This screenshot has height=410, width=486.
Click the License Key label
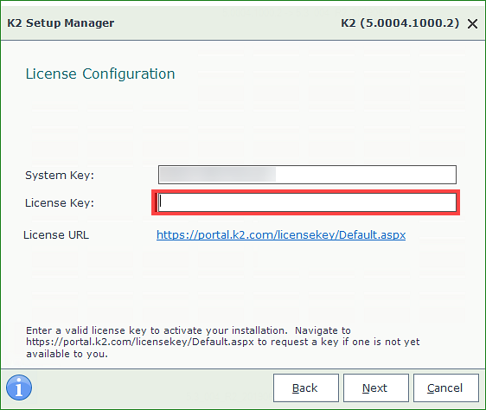coord(60,202)
